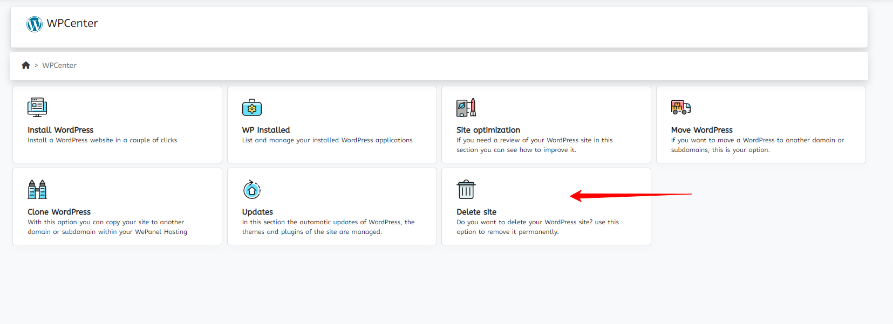Click the description beginning 'If you need a review'

tap(535, 145)
